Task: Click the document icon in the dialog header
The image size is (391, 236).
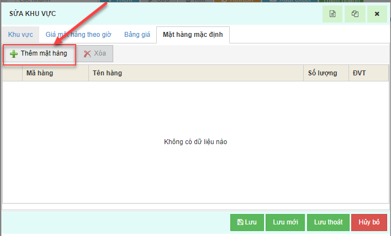Action: (332, 14)
